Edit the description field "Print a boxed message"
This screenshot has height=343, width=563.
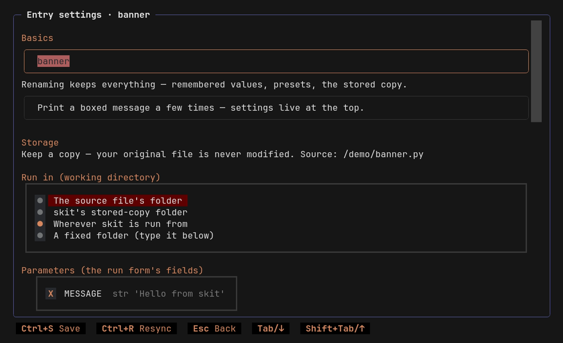pos(276,108)
